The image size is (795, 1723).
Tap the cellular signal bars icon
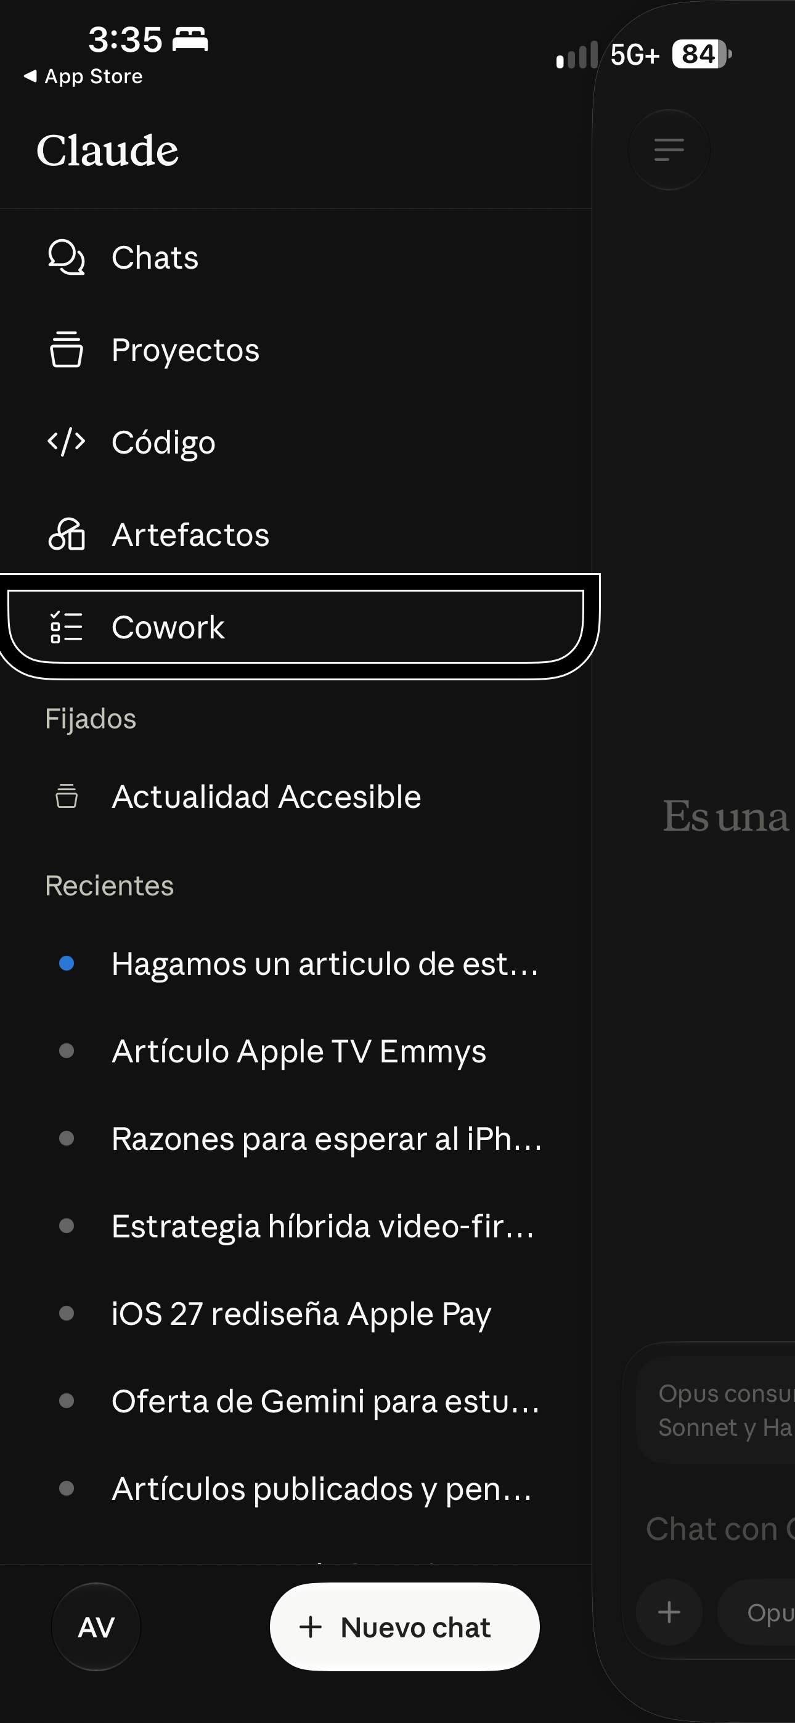[577, 55]
